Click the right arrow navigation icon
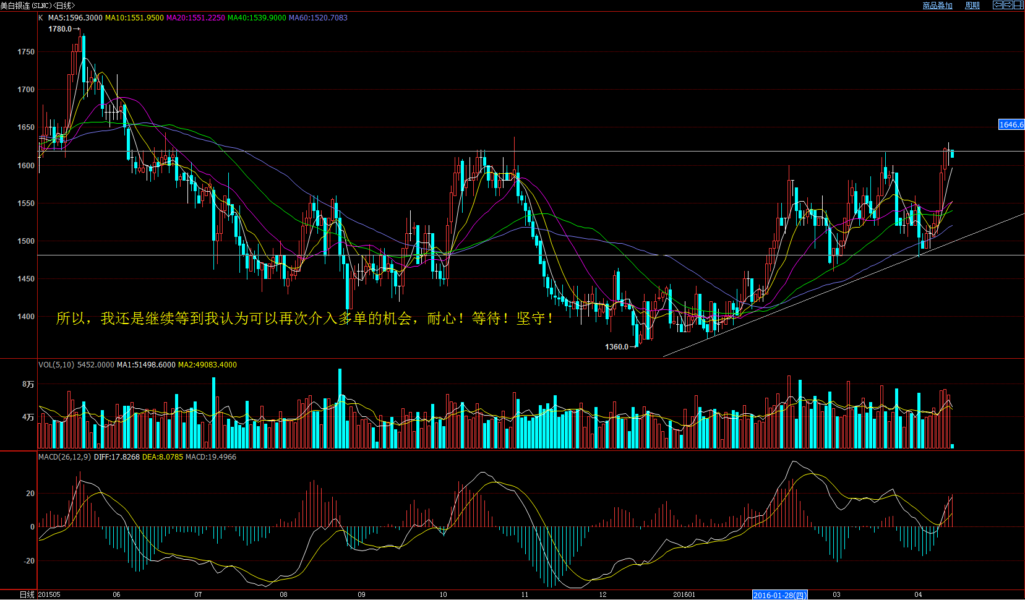Image resolution: width=1025 pixels, height=600 pixels. tap(1008, 5)
